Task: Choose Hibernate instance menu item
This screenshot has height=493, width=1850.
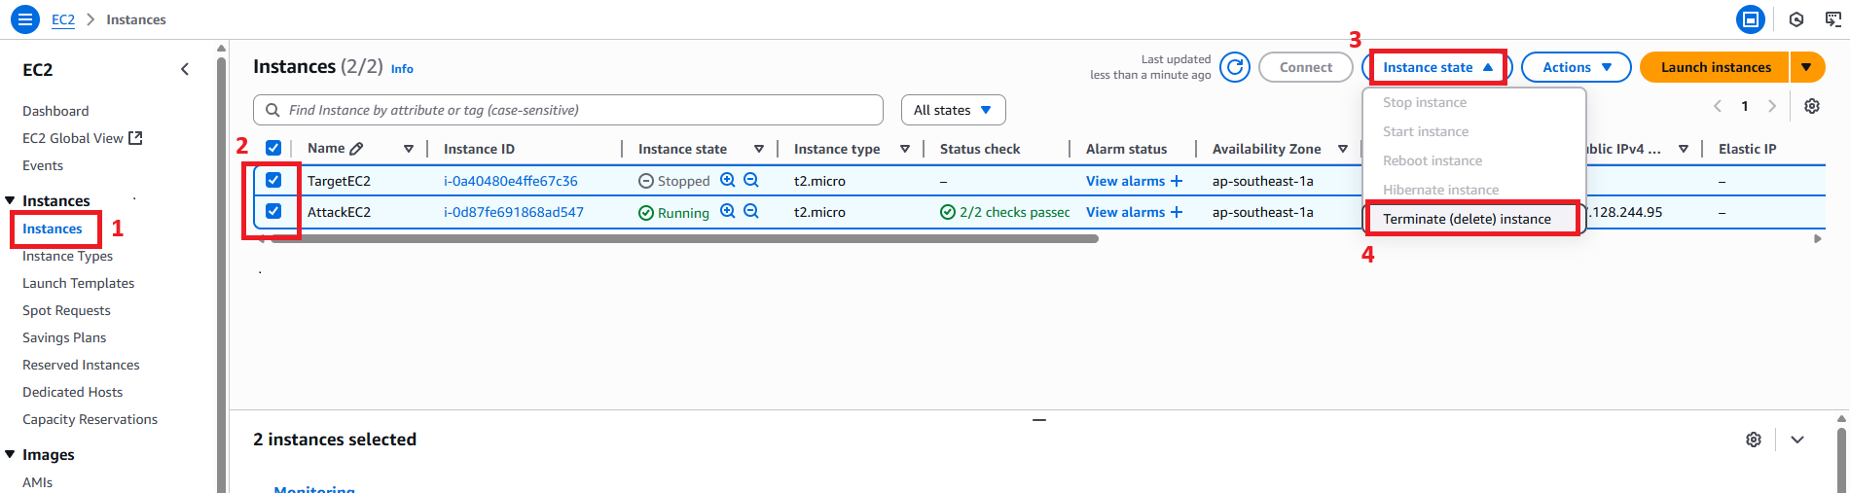Action: (1473, 190)
